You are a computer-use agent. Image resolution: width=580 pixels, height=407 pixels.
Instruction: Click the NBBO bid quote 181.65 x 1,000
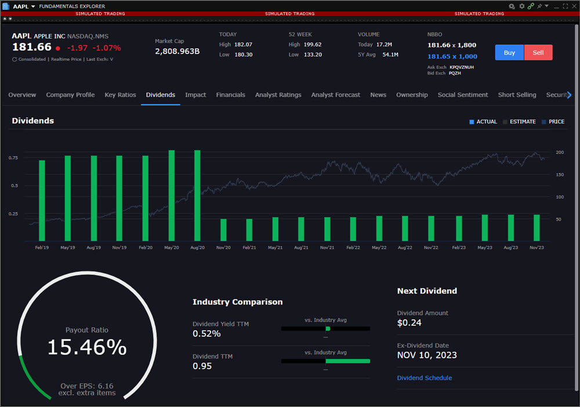(452, 57)
